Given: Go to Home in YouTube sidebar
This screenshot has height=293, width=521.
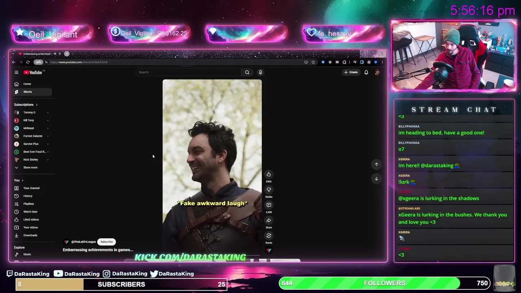Looking at the screenshot, I should [32, 84].
